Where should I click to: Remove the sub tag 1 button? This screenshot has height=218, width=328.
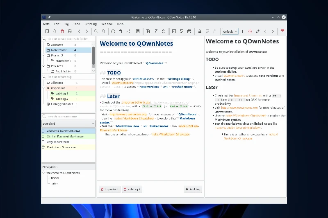(x=132, y=189)
